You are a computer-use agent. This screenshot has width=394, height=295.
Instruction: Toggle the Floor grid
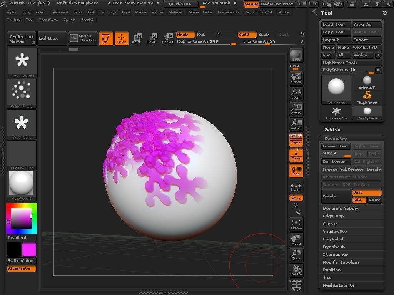click(296, 155)
